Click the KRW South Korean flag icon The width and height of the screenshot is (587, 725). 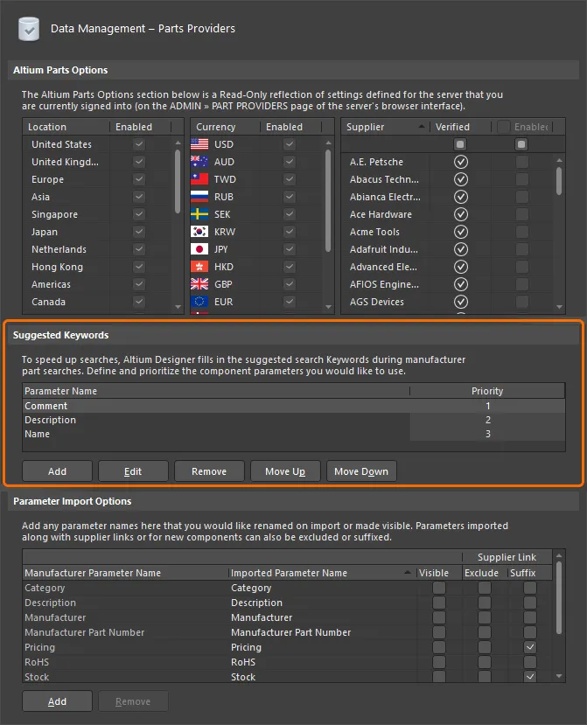point(199,232)
